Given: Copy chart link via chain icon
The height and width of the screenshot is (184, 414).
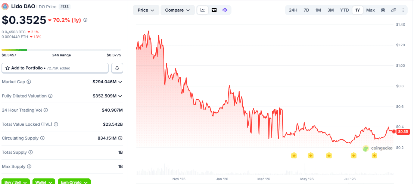Looking at the screenshot, I should tap(393, 10).
